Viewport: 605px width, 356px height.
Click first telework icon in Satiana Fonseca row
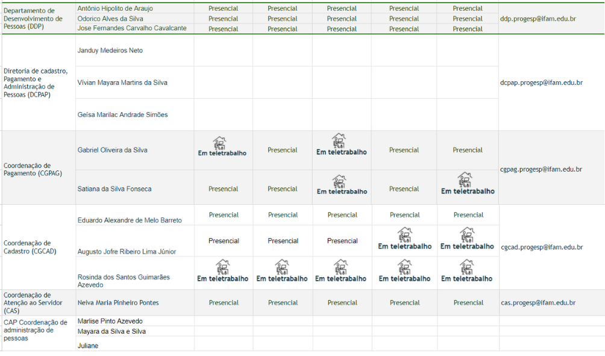click(339, 181)
